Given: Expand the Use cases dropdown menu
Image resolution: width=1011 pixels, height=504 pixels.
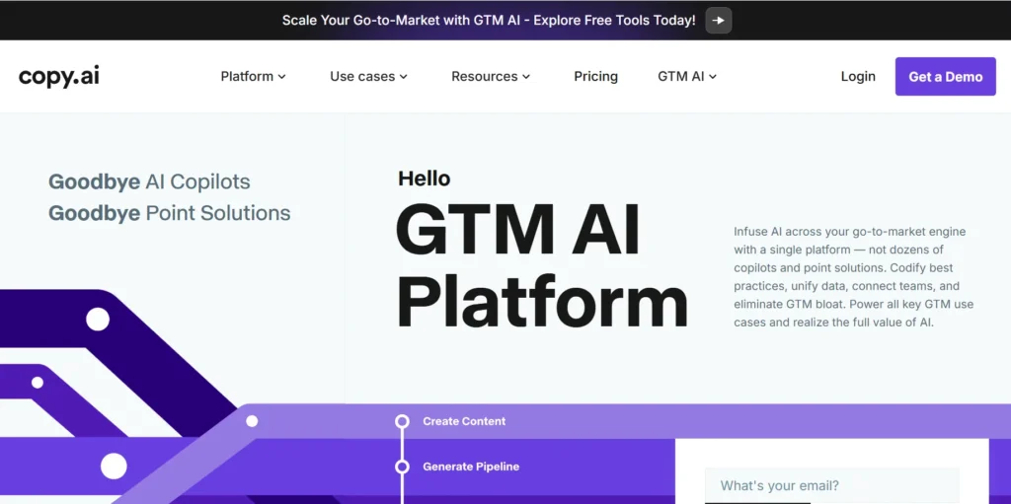Looking at the screenshot, I should (368, 77).
